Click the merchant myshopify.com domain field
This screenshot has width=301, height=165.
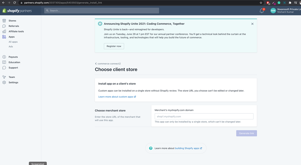204,116
